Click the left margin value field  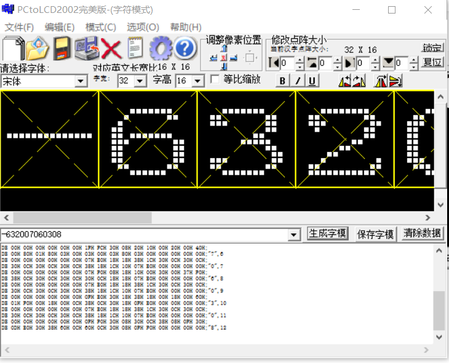(287, 63)
